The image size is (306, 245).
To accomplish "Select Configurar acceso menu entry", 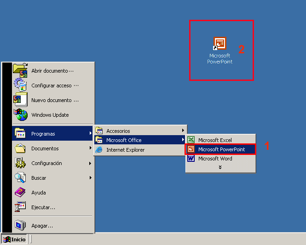I will pos(53,85).
